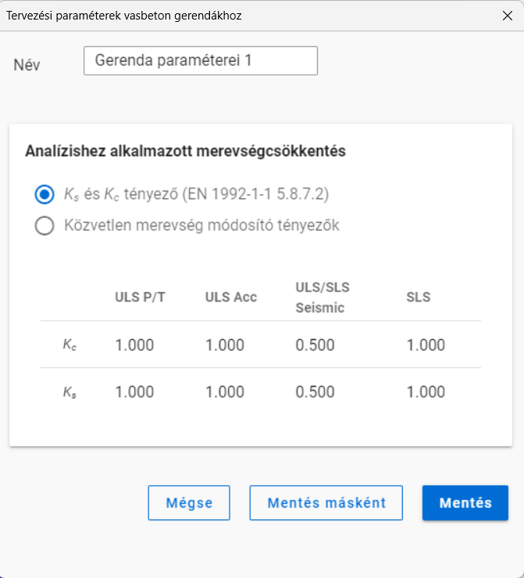Edit the Ks value under SLS
Screen dimensions: 524x578
tap(426, 392)
